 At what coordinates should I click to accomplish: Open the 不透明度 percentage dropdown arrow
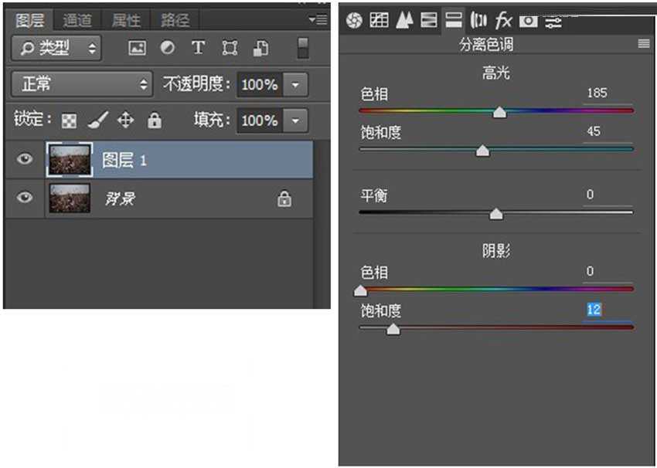pos(294,84)
